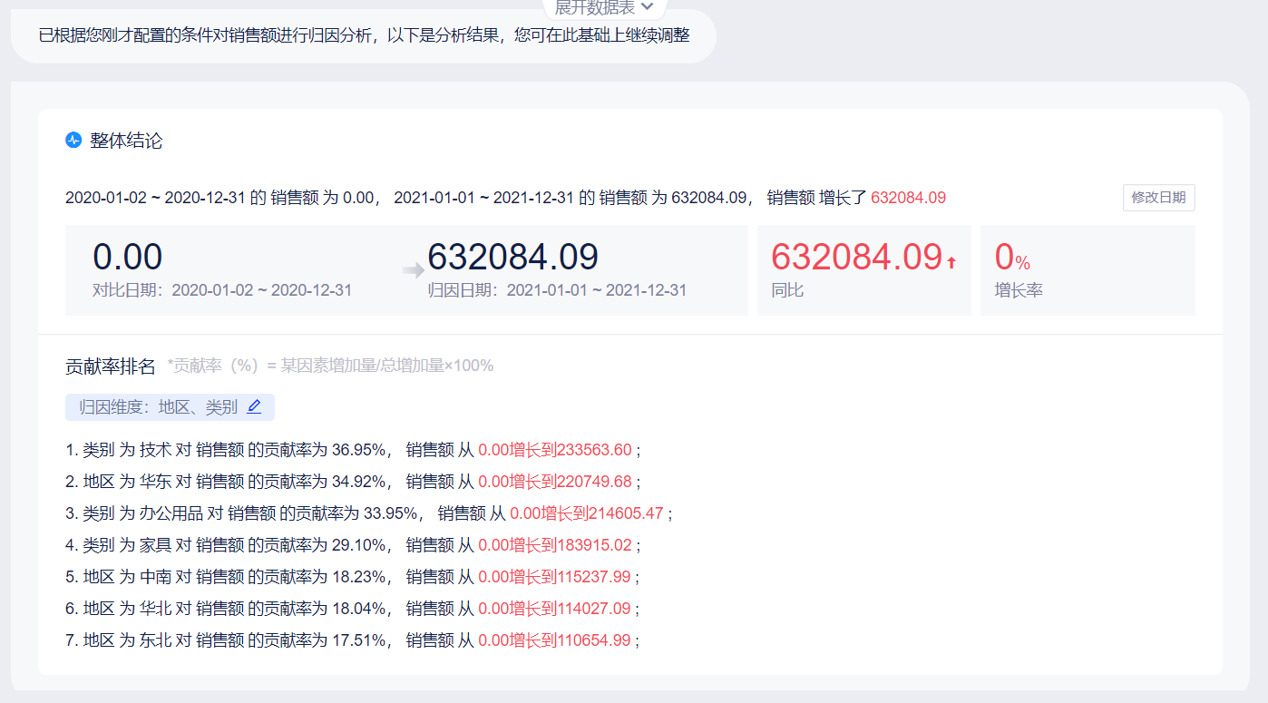Select ranking row 2 for 地区 华东

coord(353,482)
